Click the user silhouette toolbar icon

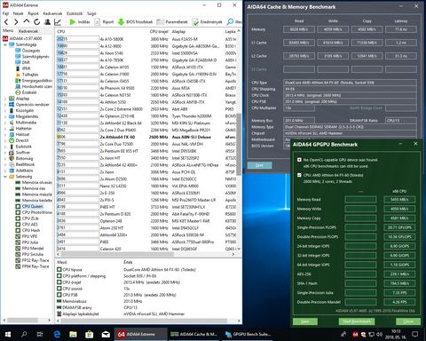(47, 22)
